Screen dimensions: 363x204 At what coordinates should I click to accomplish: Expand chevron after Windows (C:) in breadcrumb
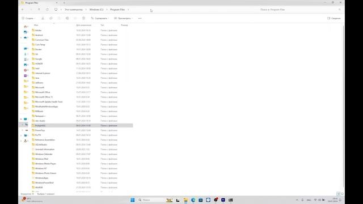pos(107,10)
